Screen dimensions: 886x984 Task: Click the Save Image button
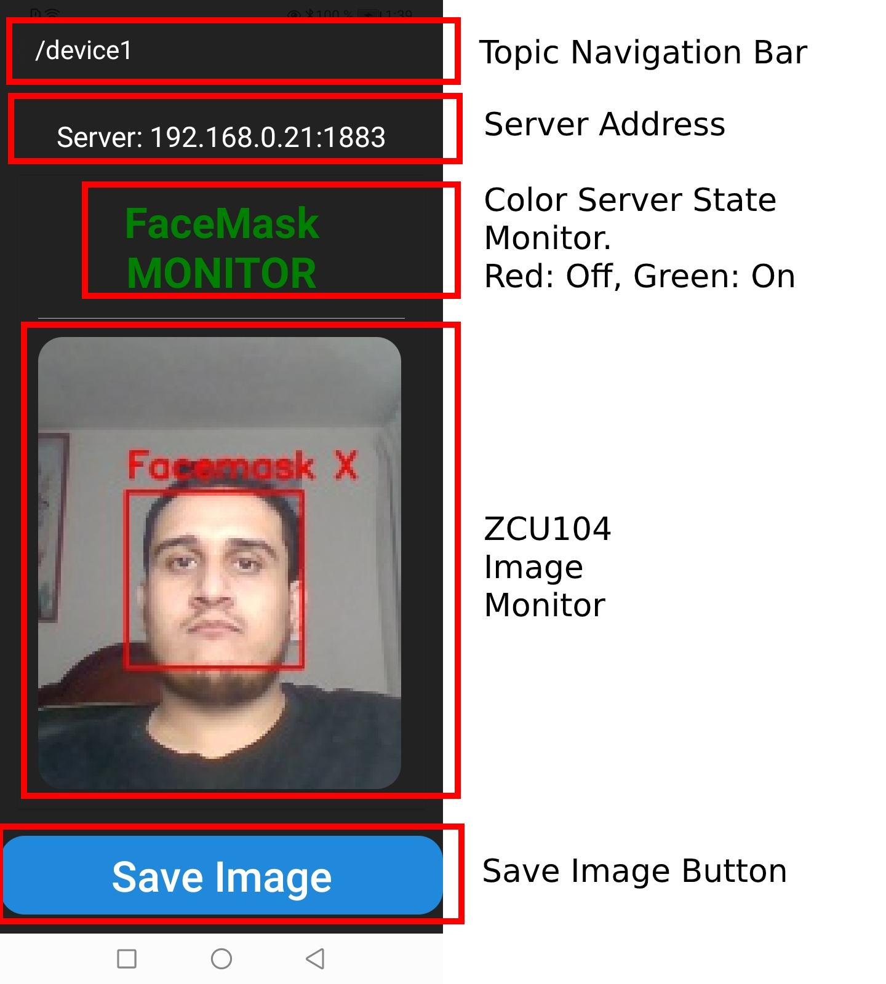click(223, 875)
